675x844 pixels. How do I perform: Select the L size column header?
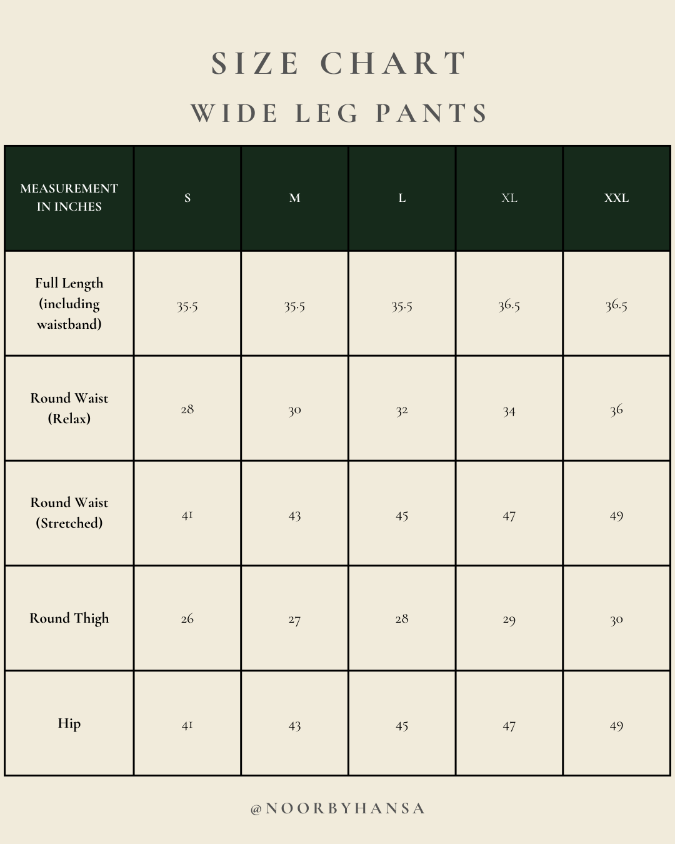[x=402, y=198]
